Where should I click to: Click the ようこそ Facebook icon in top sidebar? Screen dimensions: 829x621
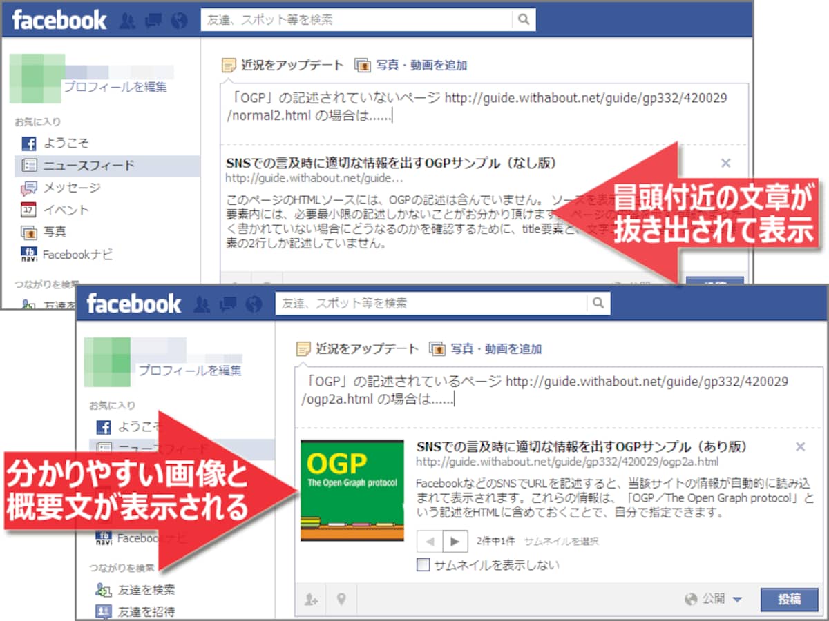click(29, 144)
